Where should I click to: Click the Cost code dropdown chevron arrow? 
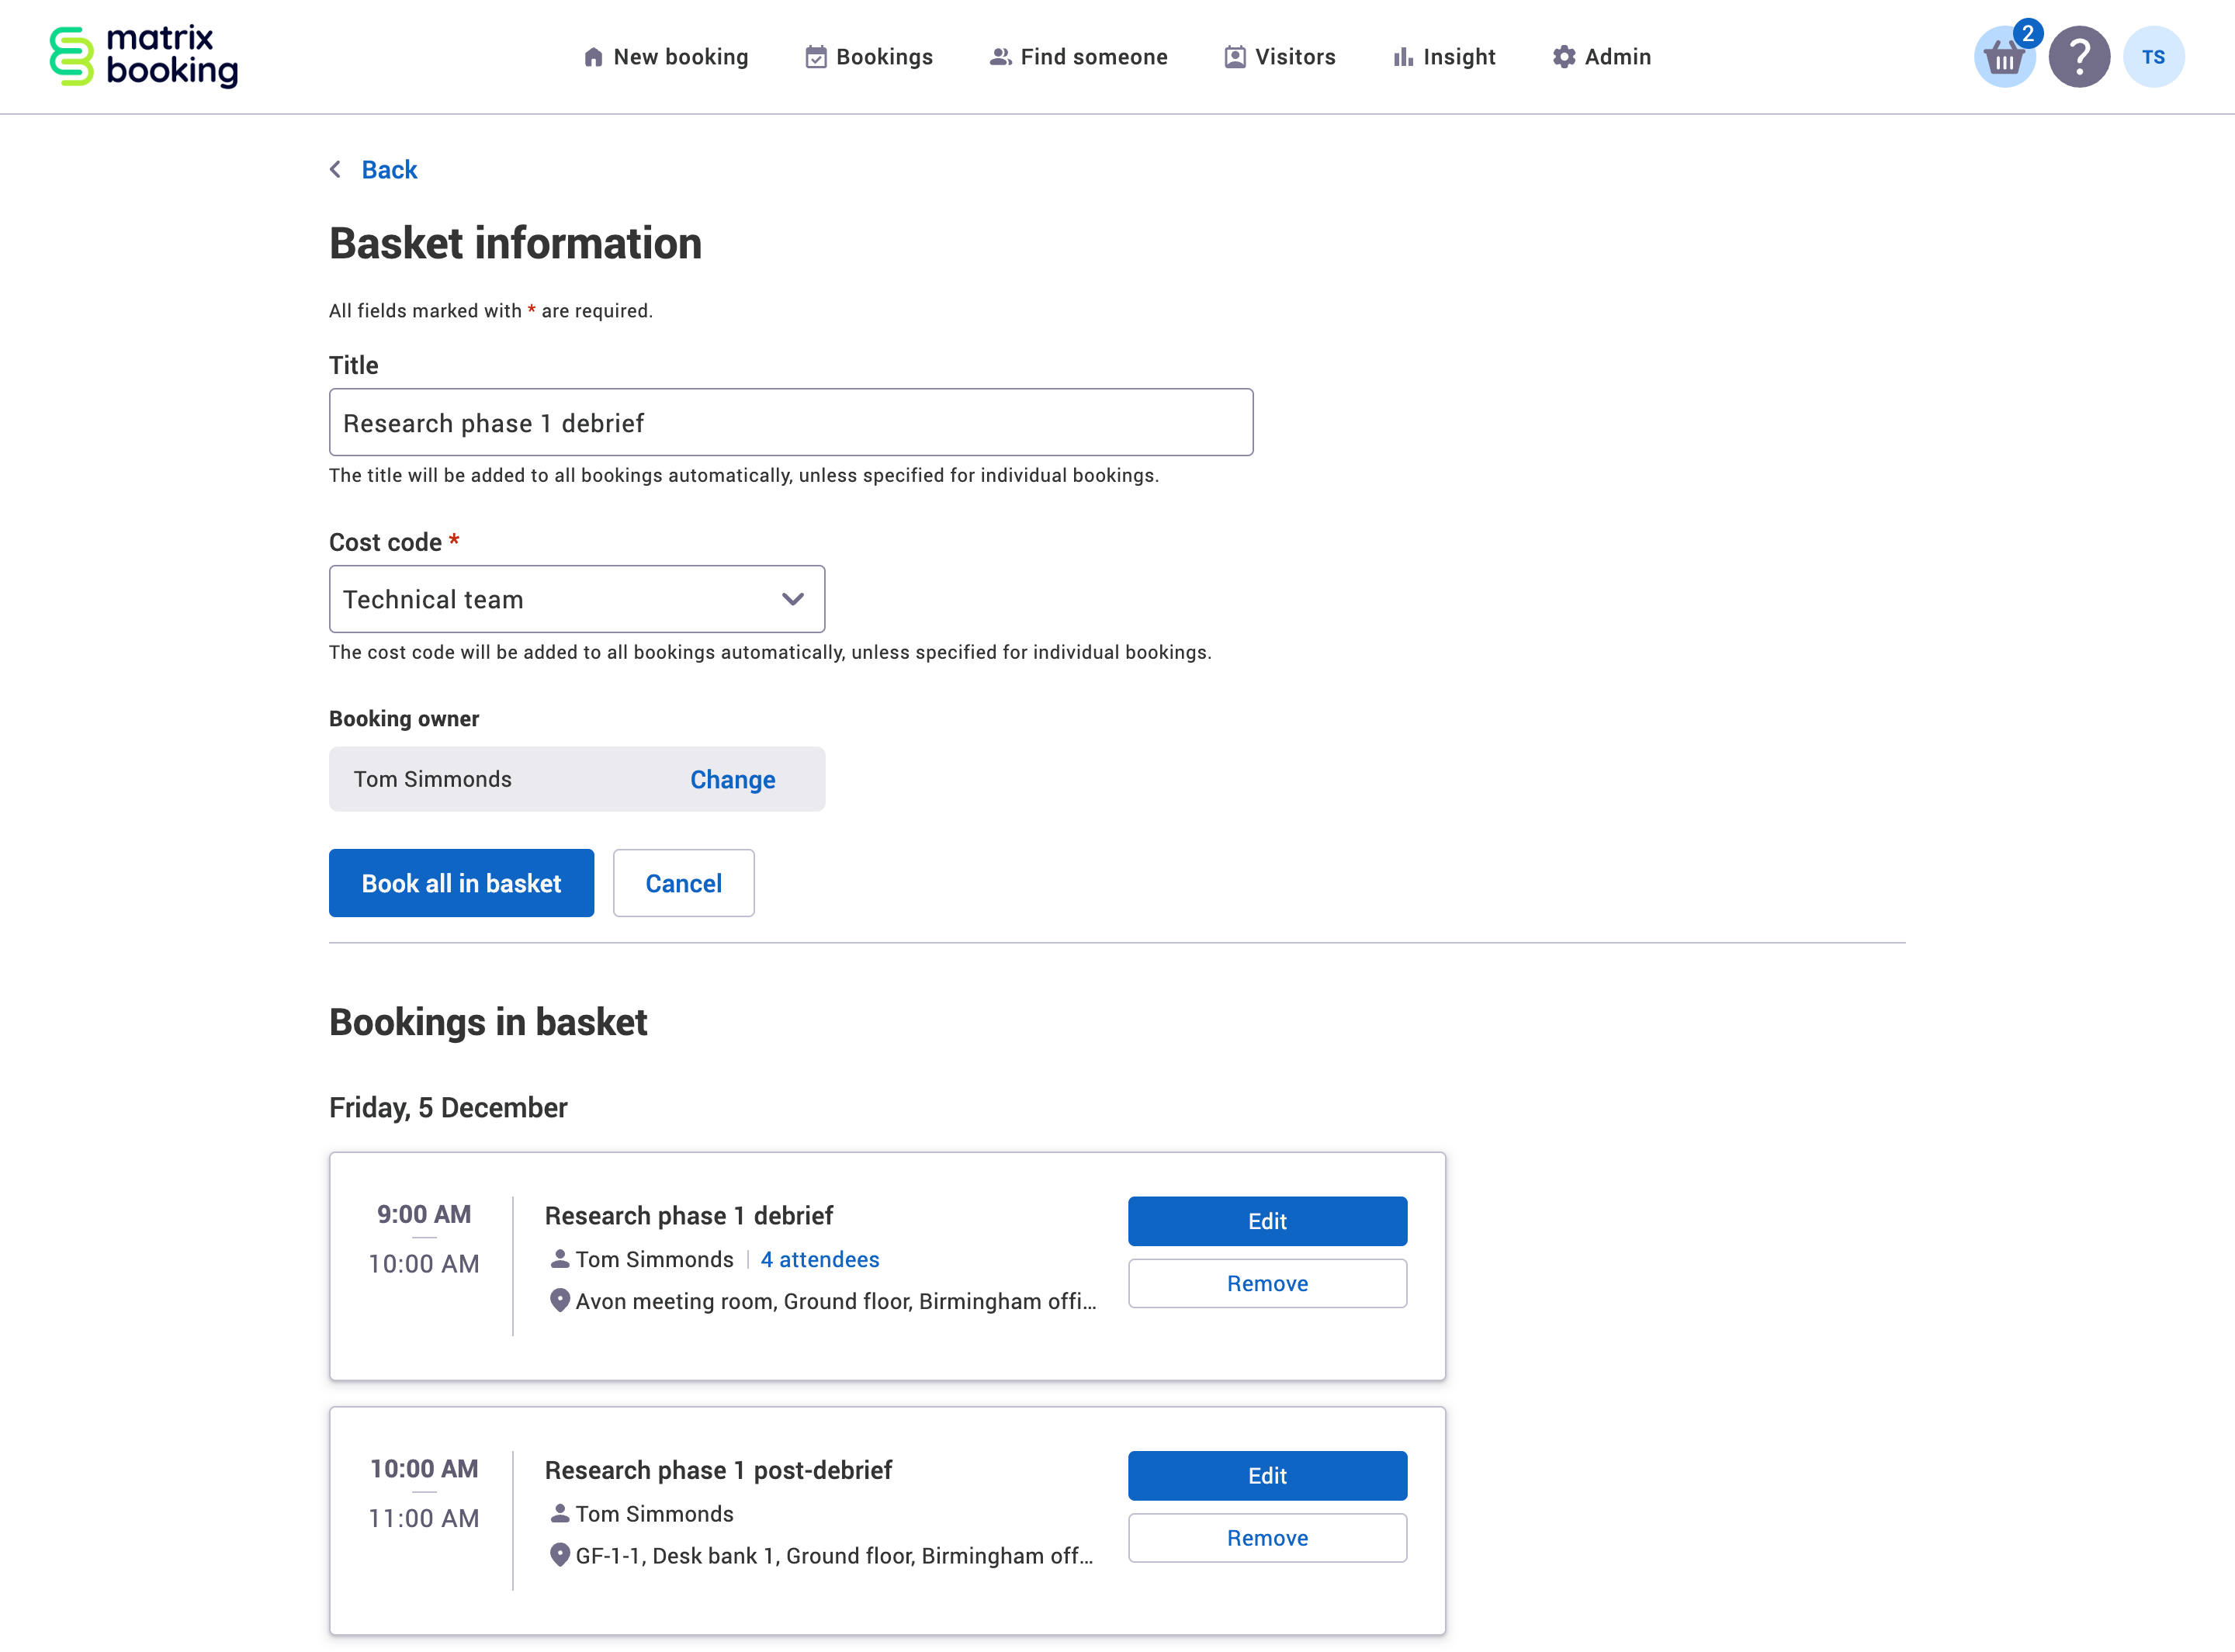(x=793, y=599)
